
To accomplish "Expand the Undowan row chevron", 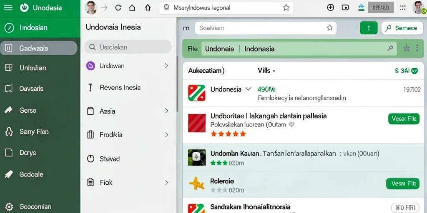I will pos(166,66).
